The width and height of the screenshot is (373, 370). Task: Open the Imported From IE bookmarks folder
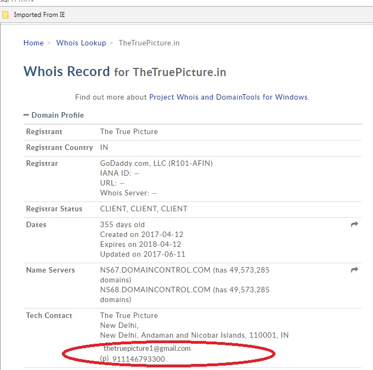[x=33, y=15]
